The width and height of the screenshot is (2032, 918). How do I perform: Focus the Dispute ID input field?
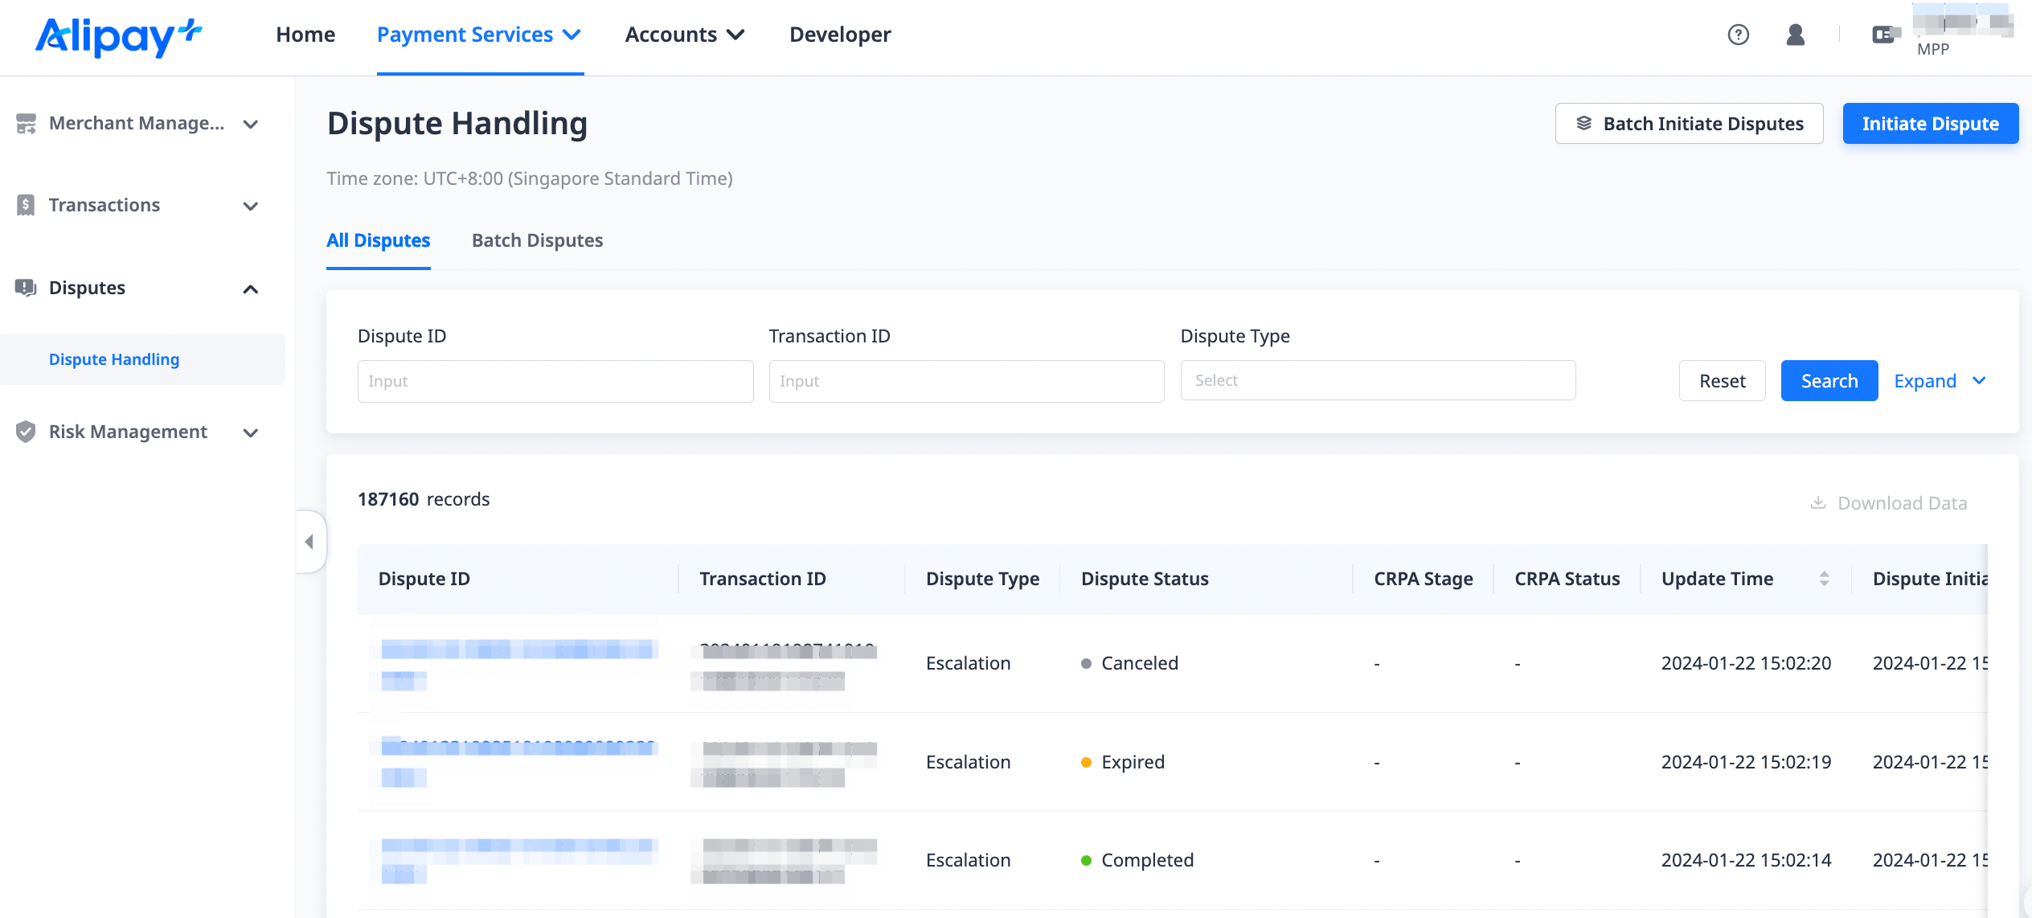pyautogui.click(x=555, y=381)
